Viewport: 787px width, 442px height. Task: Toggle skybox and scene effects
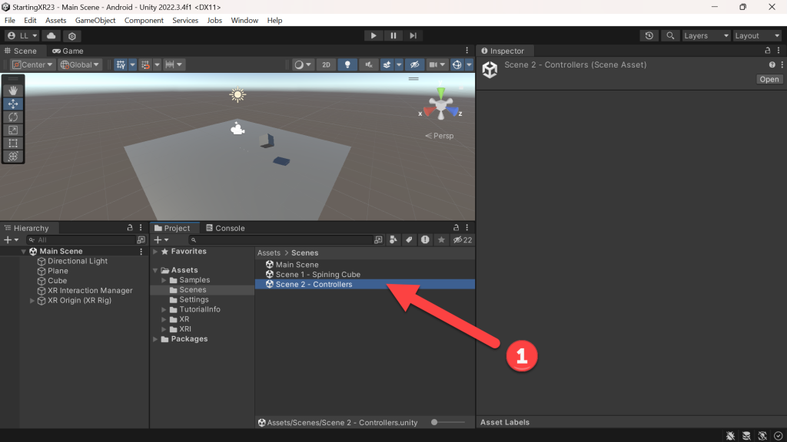coord(387,64)
